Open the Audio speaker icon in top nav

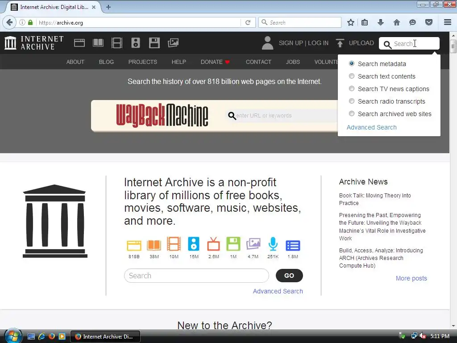point(136,43)
